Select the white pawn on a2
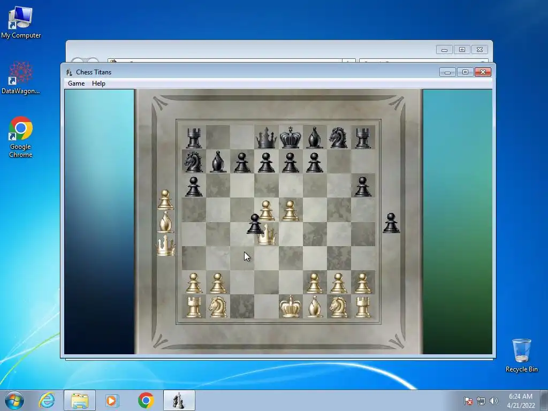The height and width of the screenshot is (411, 548). 194,283
